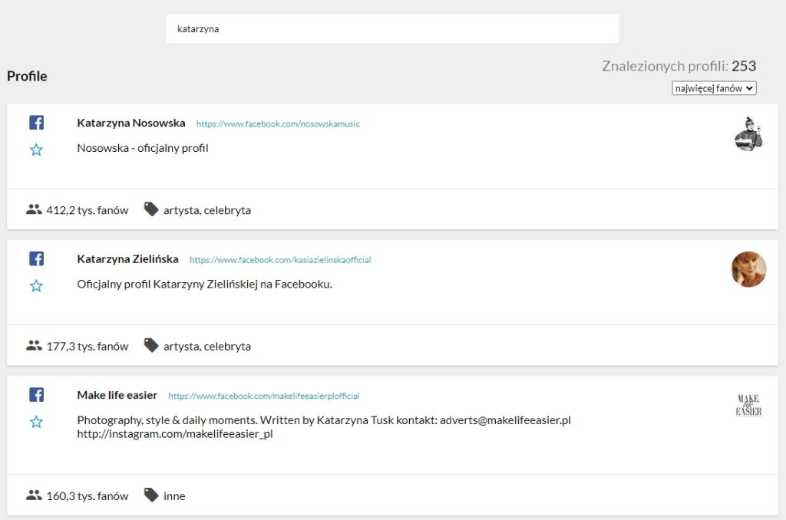Click artysta, celebryta tag in Zielińska card
The width and height of the screenshot is (786, 520).
coord(207,346)
